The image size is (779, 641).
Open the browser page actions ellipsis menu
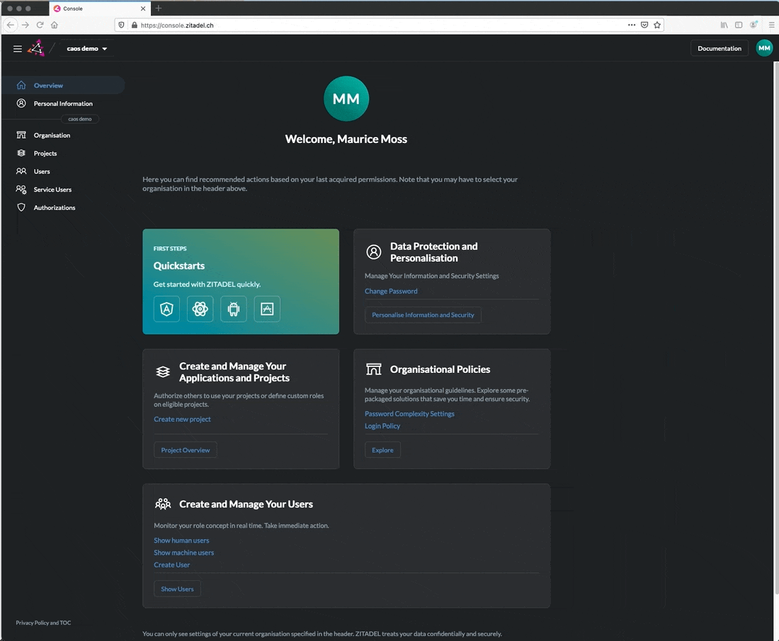click(x=632, y=25)
